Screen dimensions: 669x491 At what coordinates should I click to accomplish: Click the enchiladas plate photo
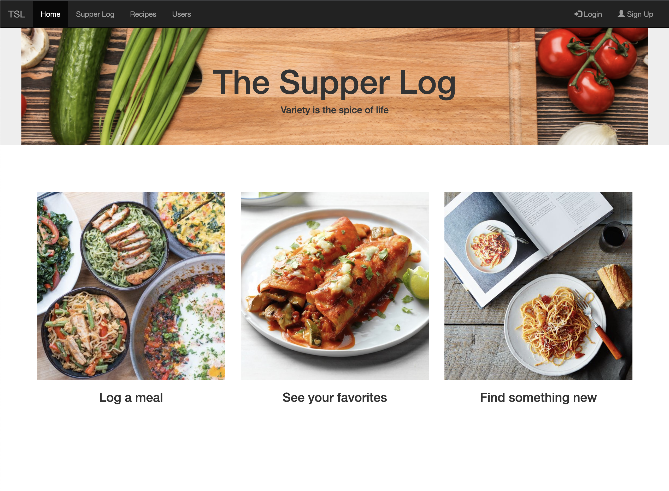(x=335, y=286)
